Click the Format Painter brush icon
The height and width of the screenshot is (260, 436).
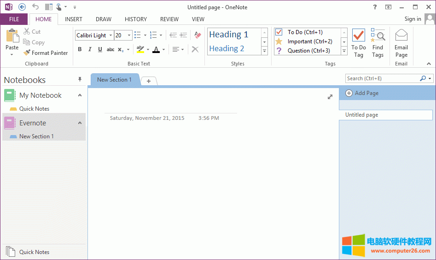(x=27, y=53)
